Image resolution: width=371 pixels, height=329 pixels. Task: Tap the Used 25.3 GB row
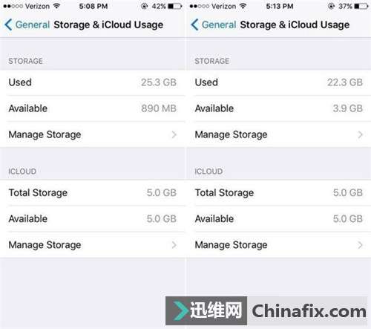[92, 82]
